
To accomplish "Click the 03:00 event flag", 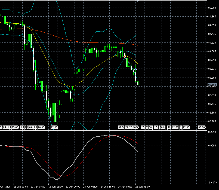I will coord(202,127).
